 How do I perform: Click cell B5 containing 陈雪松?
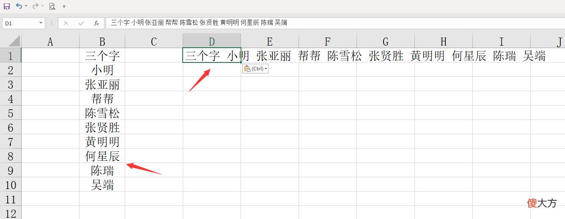[x=102, y=113]
